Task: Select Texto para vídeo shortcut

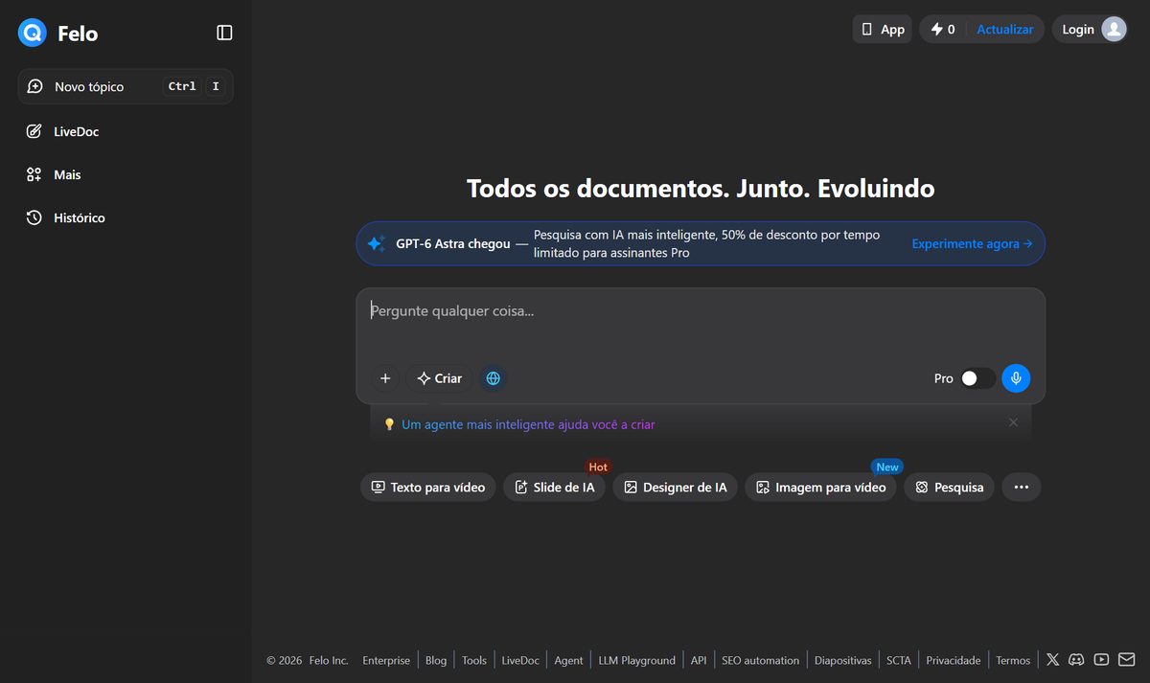Action: pyautogui.click(x=428, y=487)
